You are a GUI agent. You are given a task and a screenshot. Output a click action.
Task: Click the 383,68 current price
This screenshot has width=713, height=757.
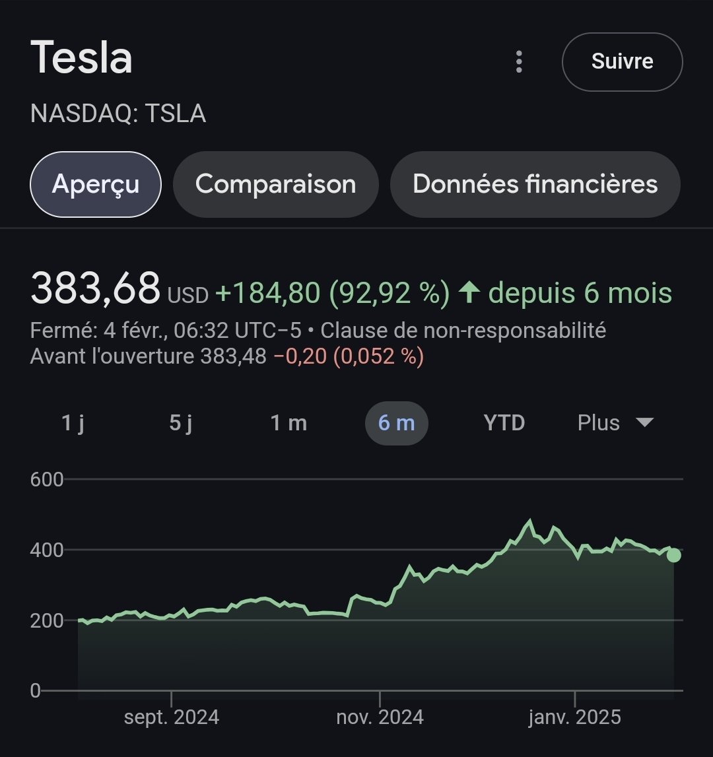click(96, 289)
